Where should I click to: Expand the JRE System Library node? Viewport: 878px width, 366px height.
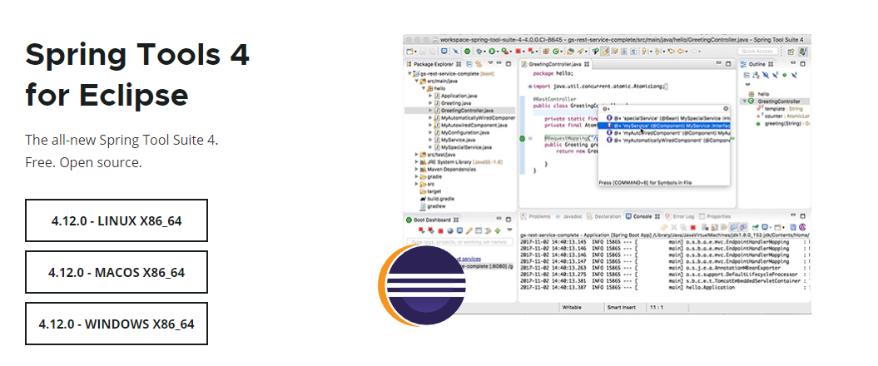417,161
